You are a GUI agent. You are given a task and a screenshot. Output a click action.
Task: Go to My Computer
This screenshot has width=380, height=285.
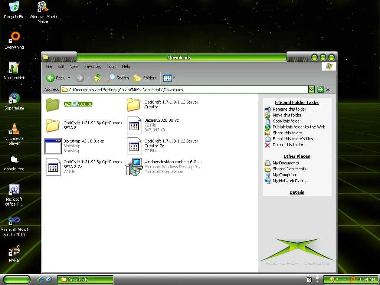coord(285,175)
